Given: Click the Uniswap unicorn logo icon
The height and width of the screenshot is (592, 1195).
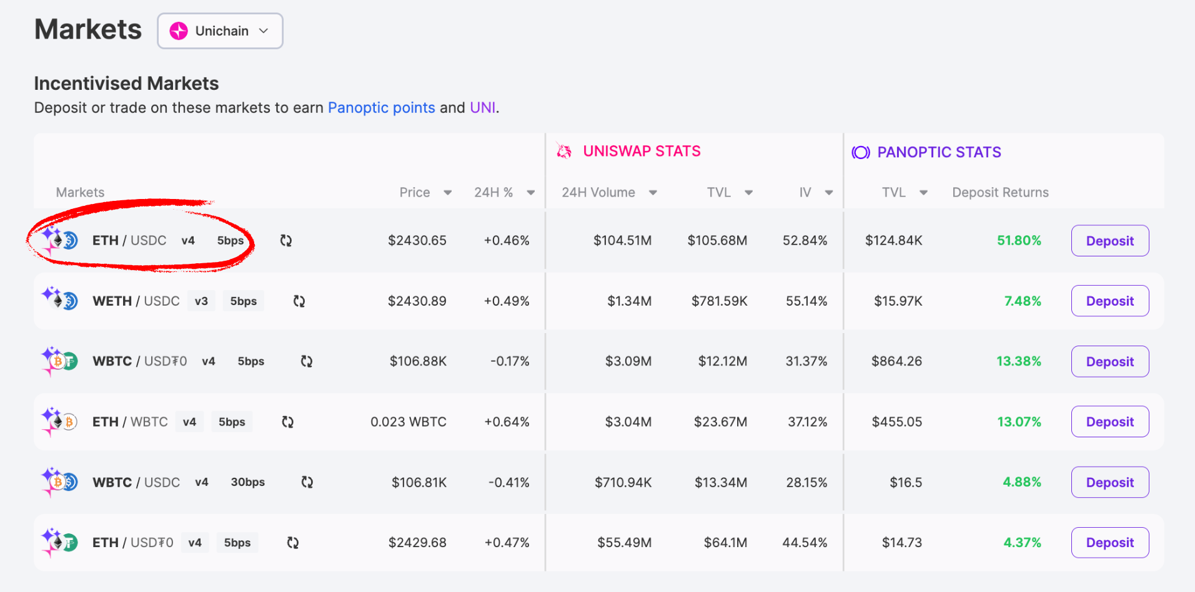Looking at the screenshot, I should tap(564, 152).
